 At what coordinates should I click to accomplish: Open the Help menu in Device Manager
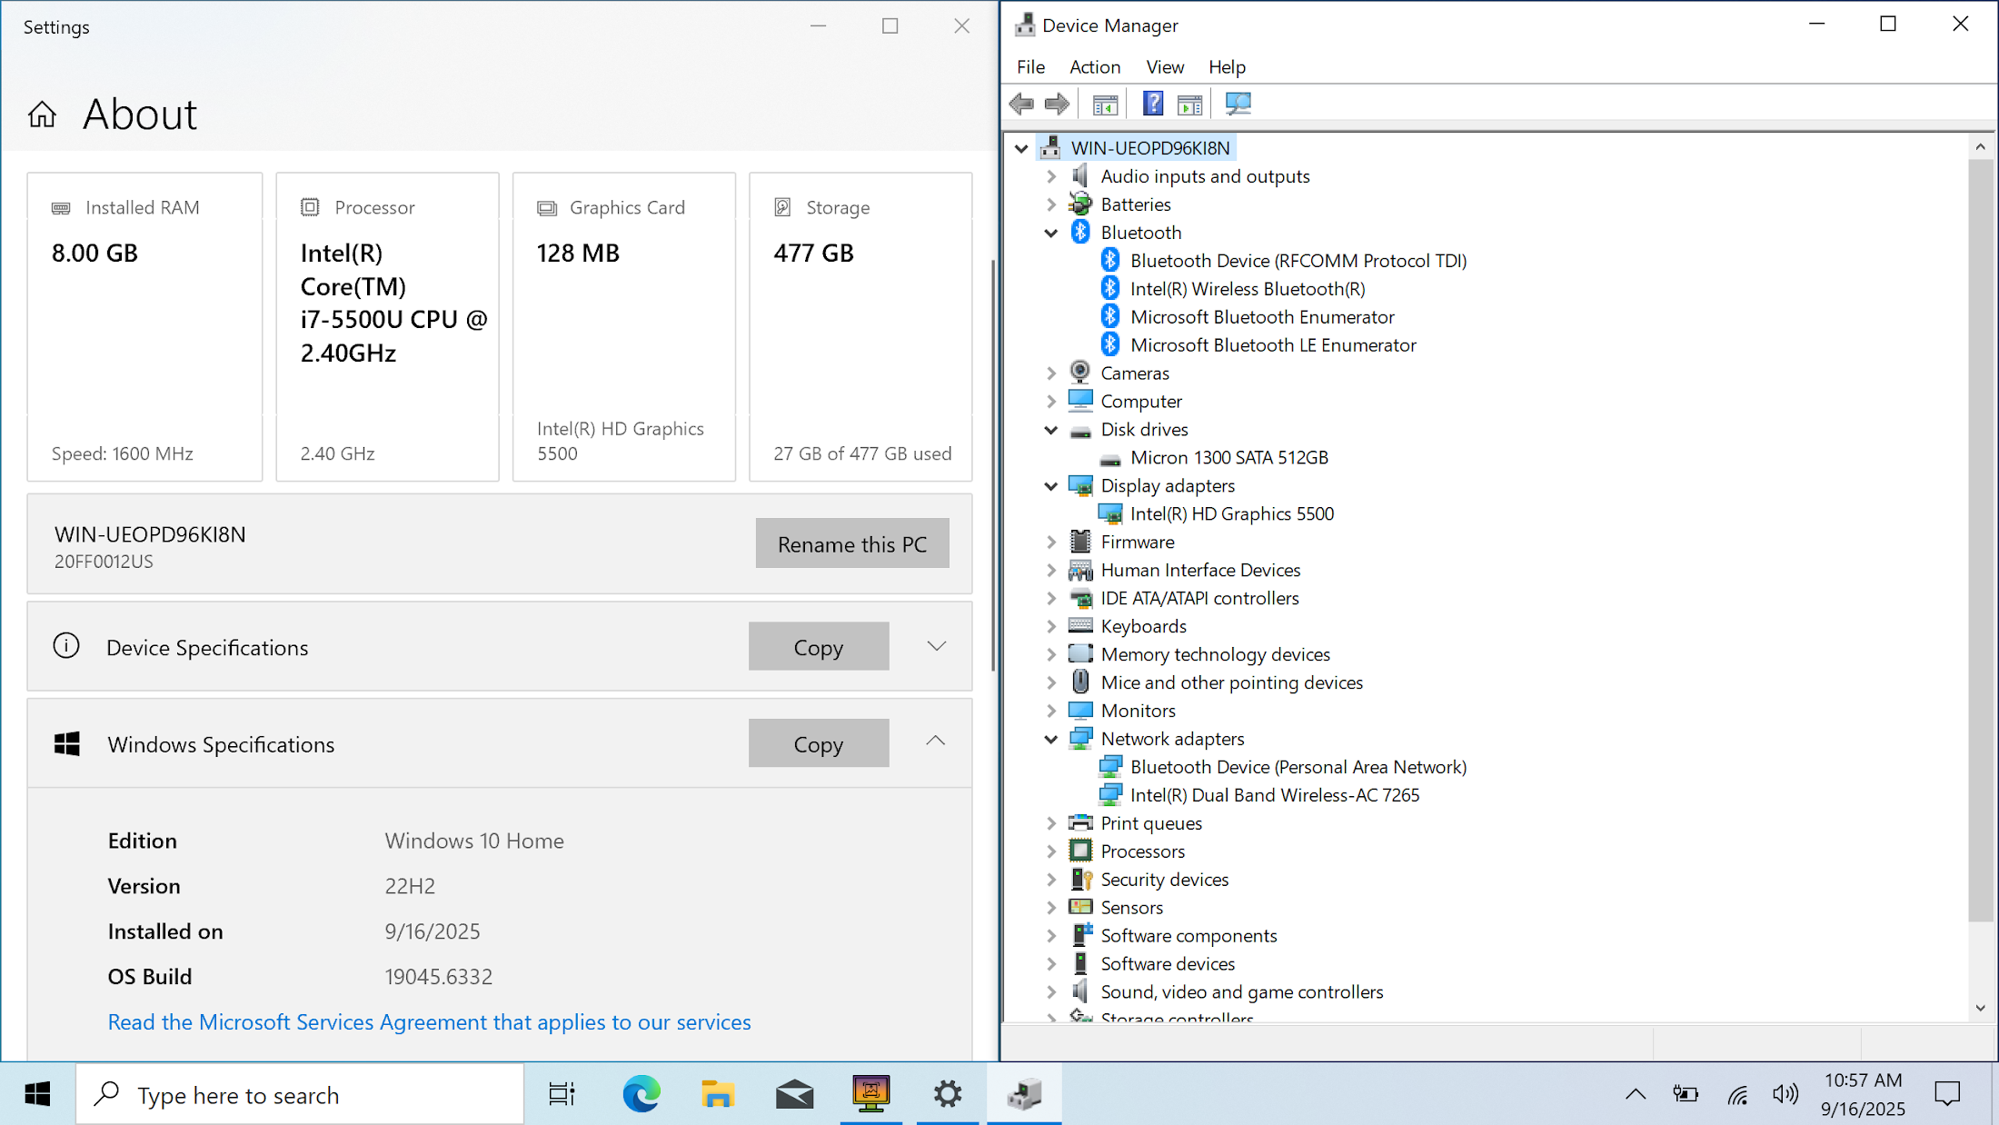pyautogui.click(x=1227, y=67)
